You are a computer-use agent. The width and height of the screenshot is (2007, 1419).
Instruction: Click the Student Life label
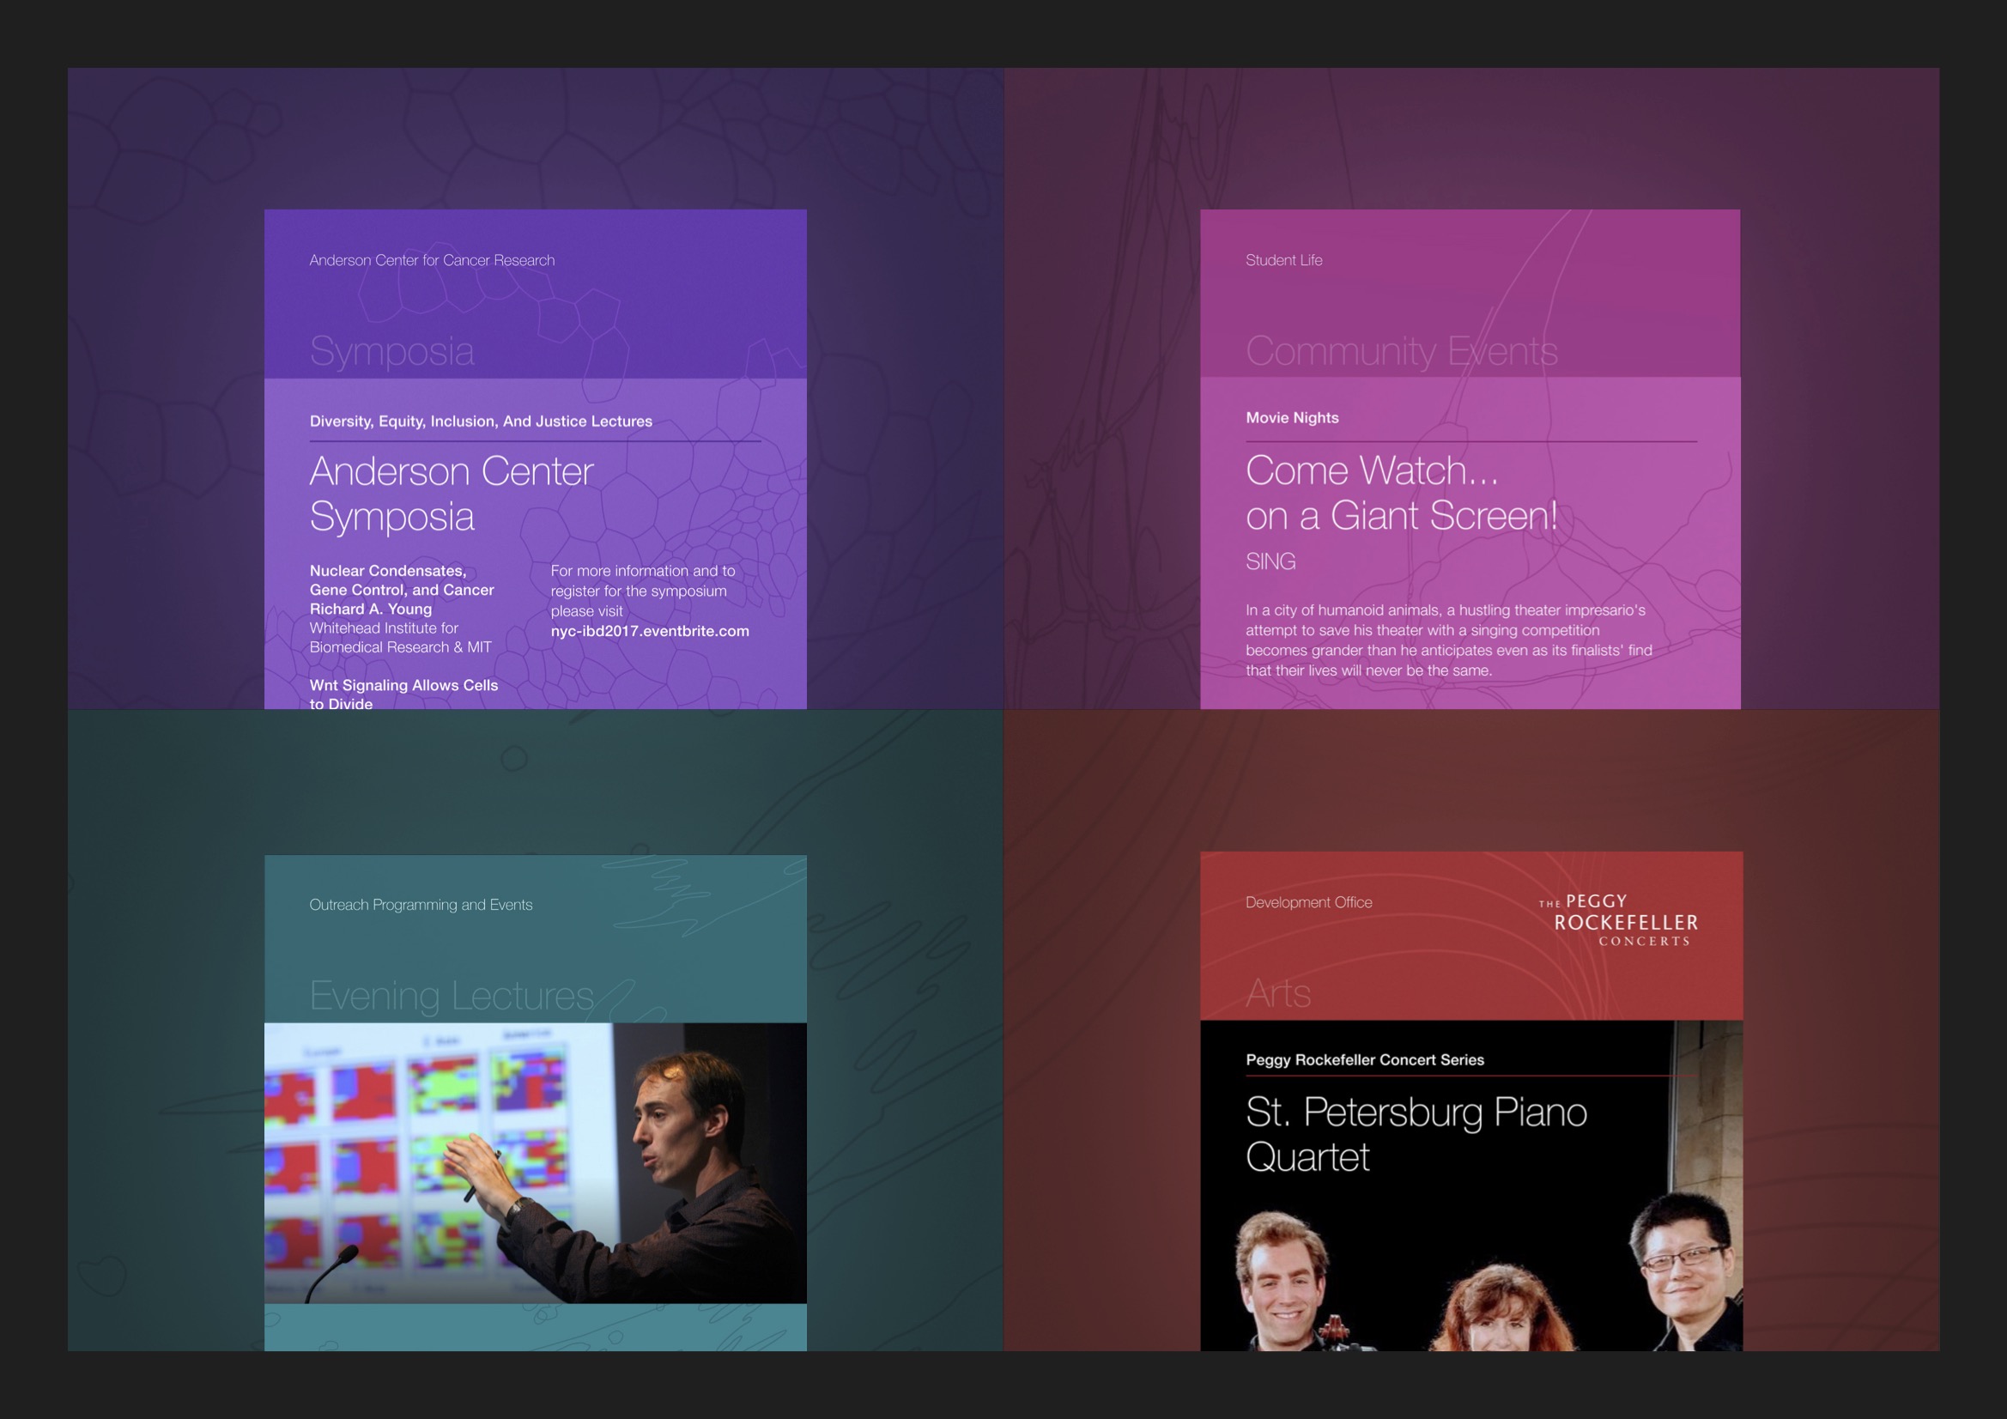(1283, 261)
